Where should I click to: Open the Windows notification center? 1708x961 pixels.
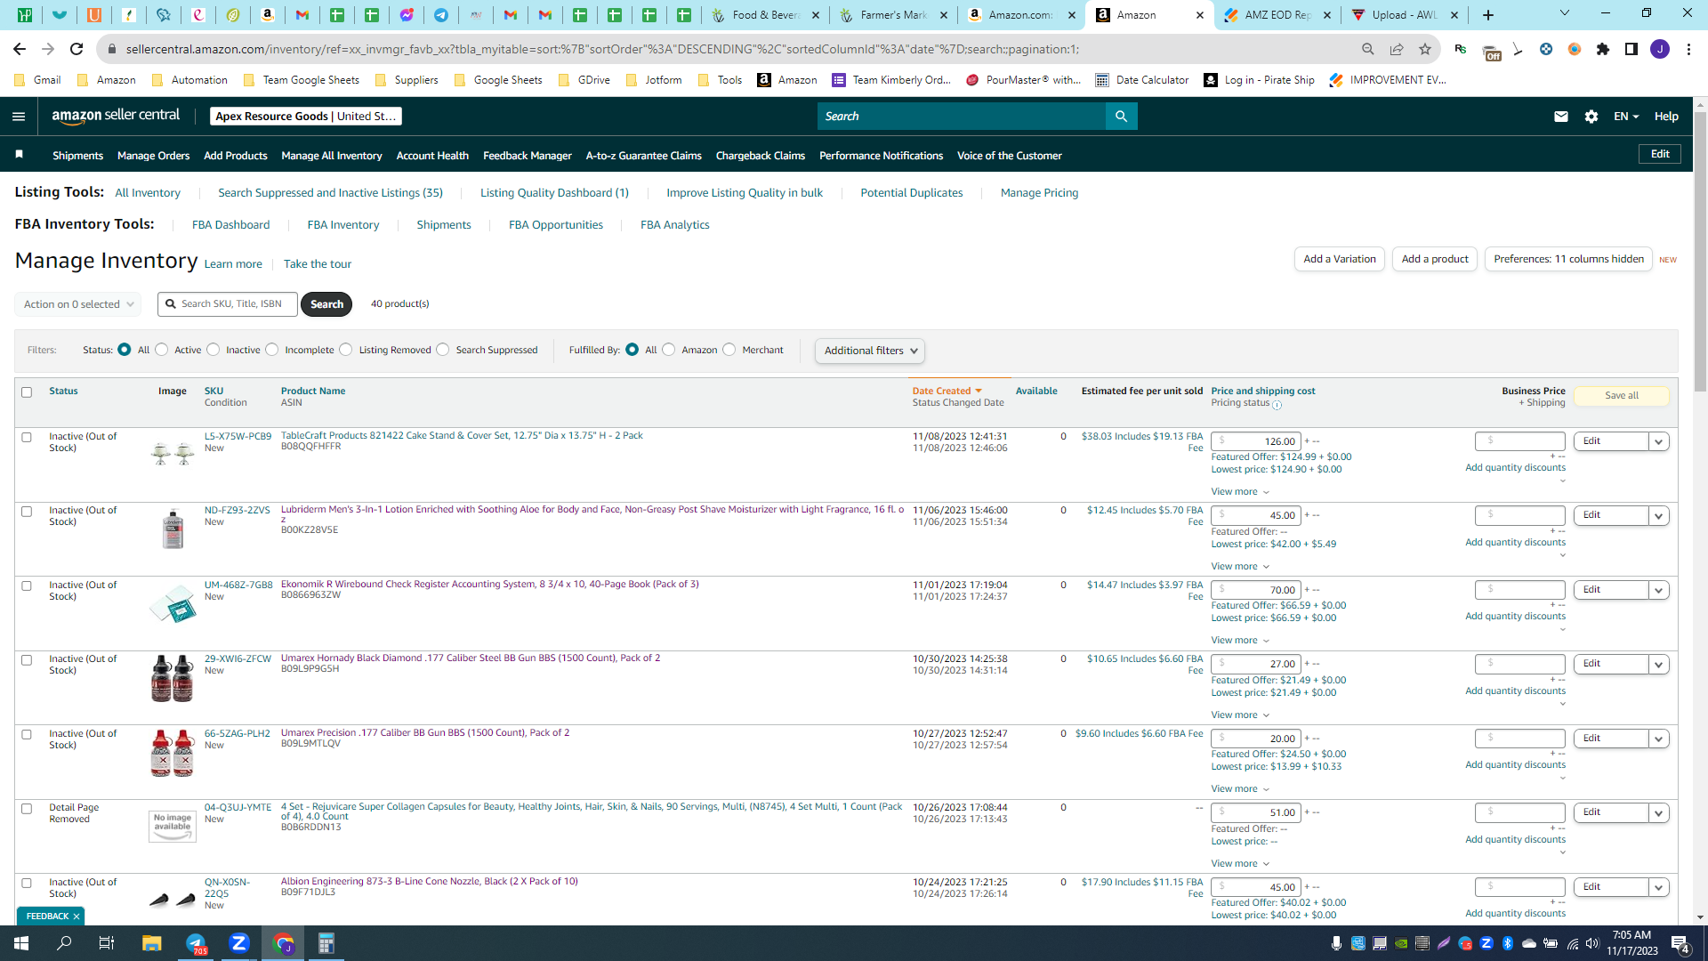click(1681, 943)
